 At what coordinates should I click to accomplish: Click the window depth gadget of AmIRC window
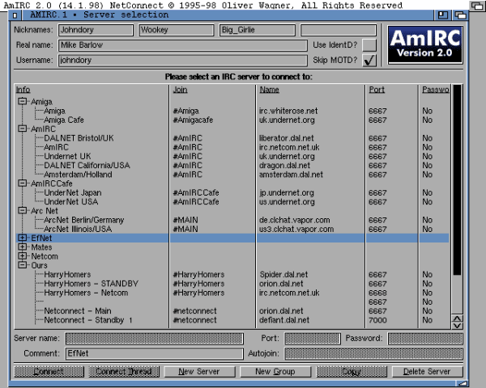point(460,15)
